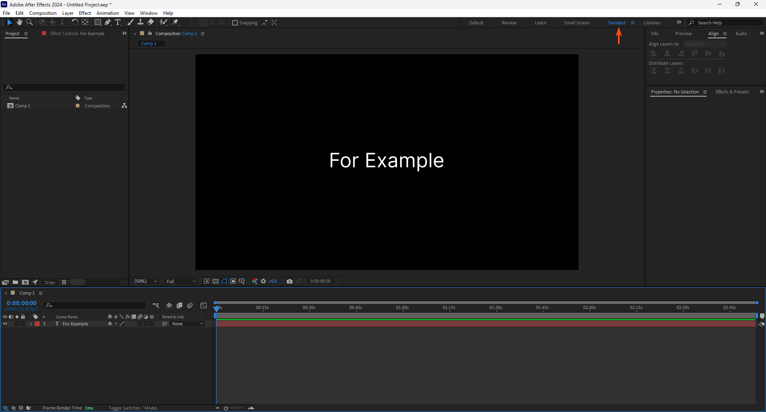Click the 32 bpc color depth button

pos(50,282)
